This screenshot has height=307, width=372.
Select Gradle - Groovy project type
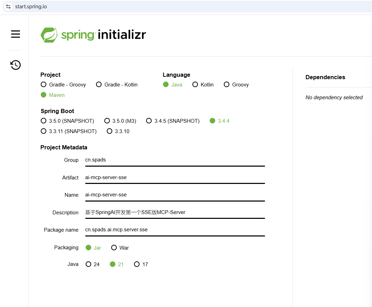63,84
